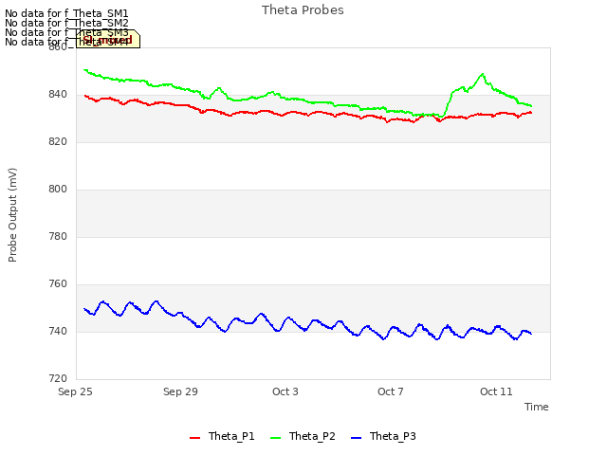
Task: Click the Theta Probes chart title
Action: [303, 10]
